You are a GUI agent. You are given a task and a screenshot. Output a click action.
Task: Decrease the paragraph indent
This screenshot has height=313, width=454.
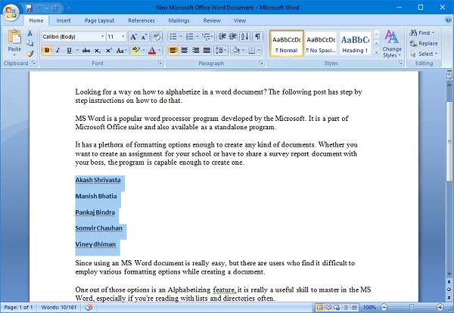(222, 36)
